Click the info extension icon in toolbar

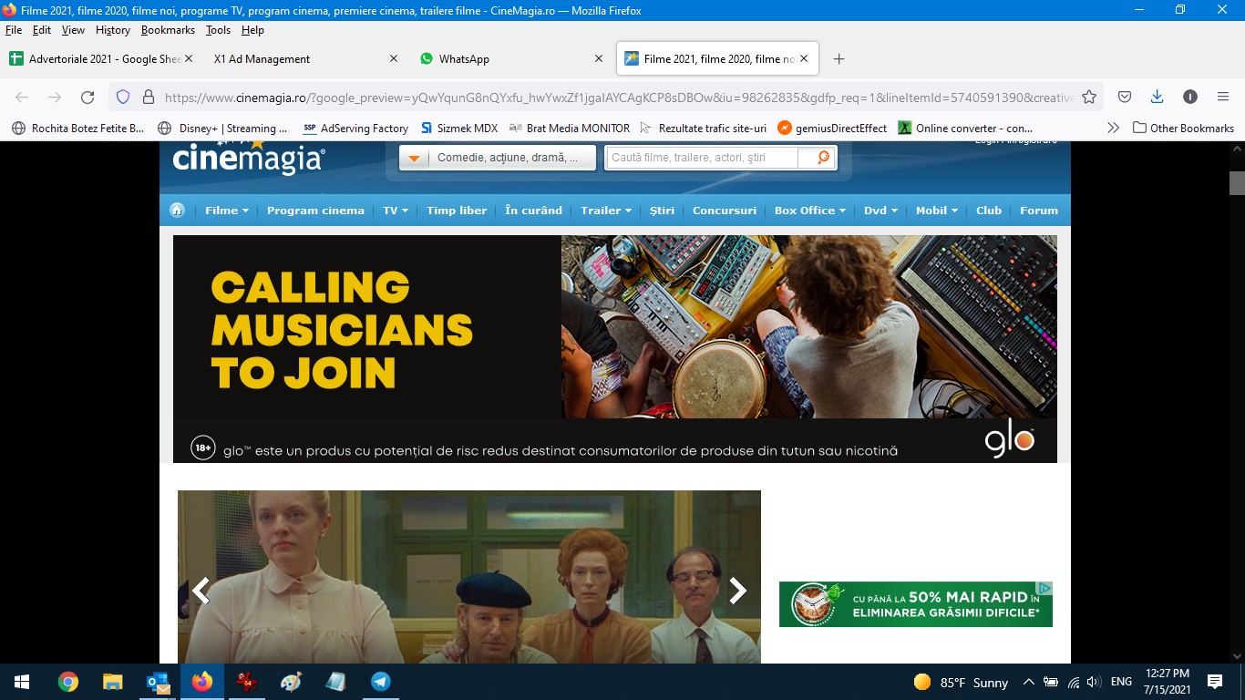tap(1189, 97)
